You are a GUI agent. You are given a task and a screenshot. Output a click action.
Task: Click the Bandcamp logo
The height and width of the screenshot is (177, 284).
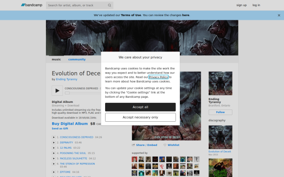tap(32, 5)
